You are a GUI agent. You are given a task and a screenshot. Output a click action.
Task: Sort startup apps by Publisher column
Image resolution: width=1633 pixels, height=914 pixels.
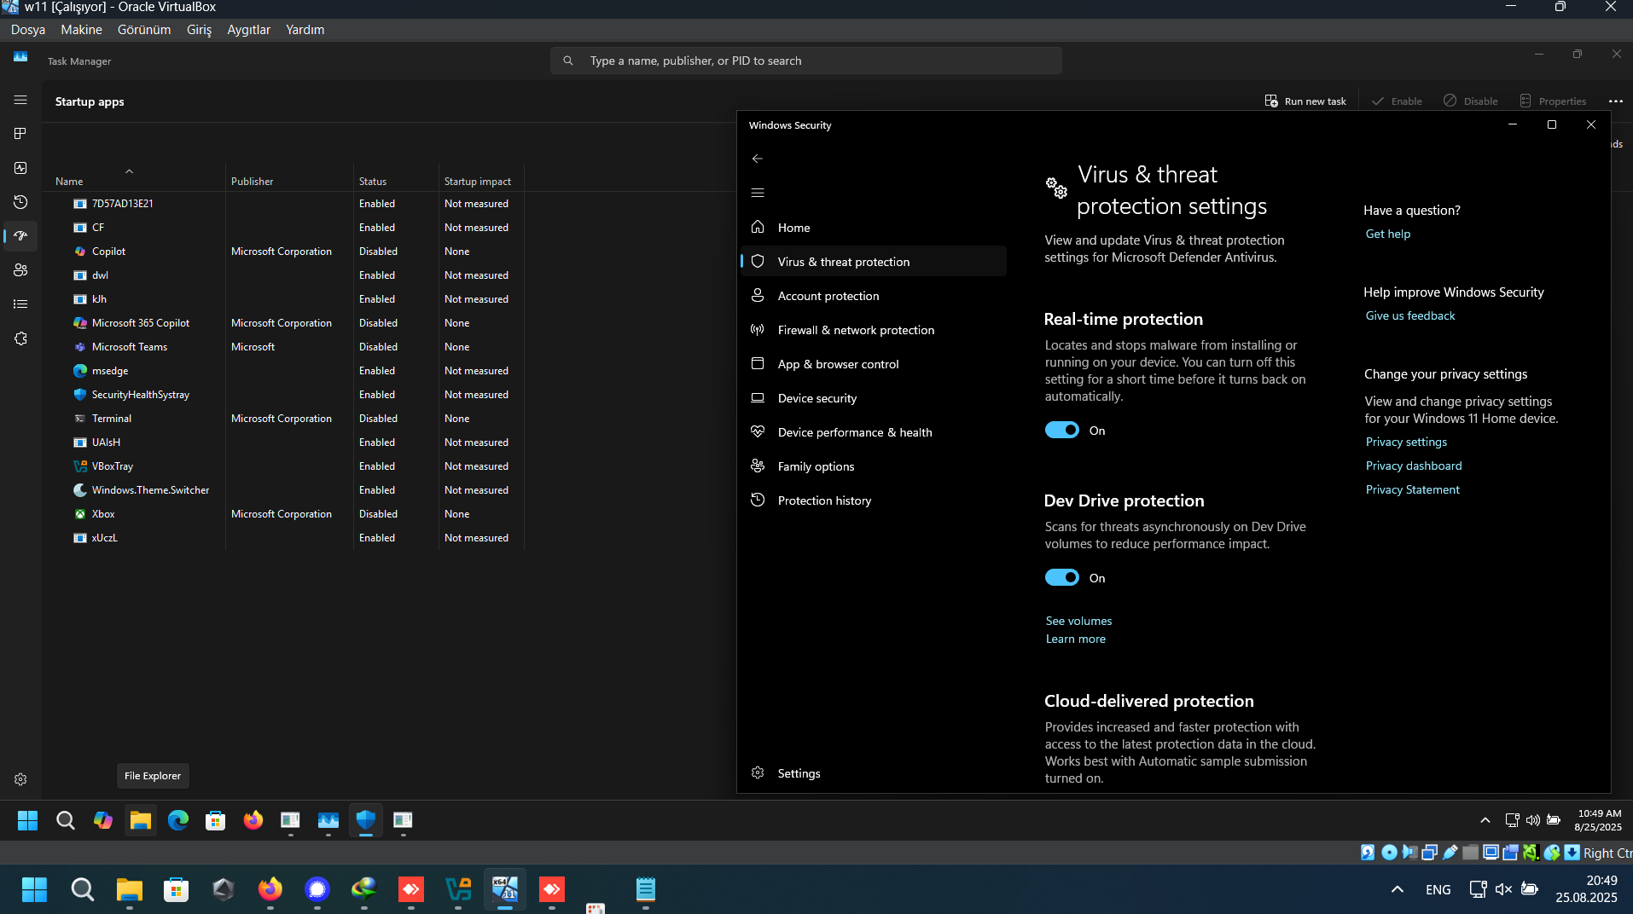(252, 182)
